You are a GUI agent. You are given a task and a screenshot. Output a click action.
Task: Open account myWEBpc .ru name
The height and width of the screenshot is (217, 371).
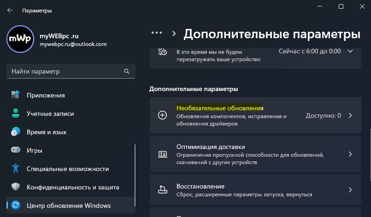coord(59,36)
